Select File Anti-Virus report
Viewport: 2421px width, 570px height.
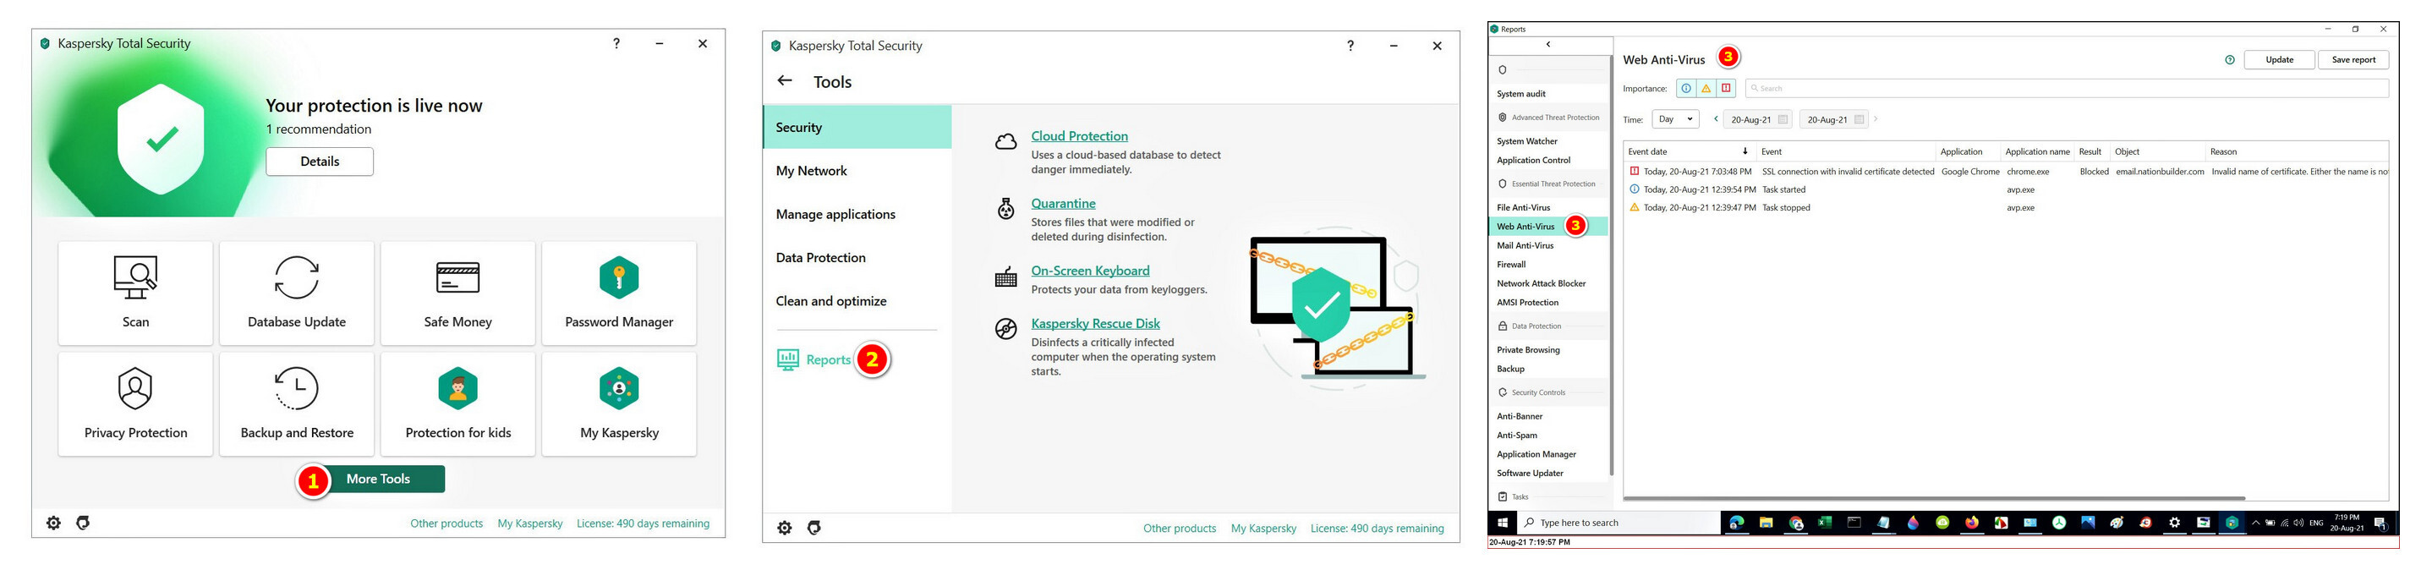click(x=1524, y=207)
